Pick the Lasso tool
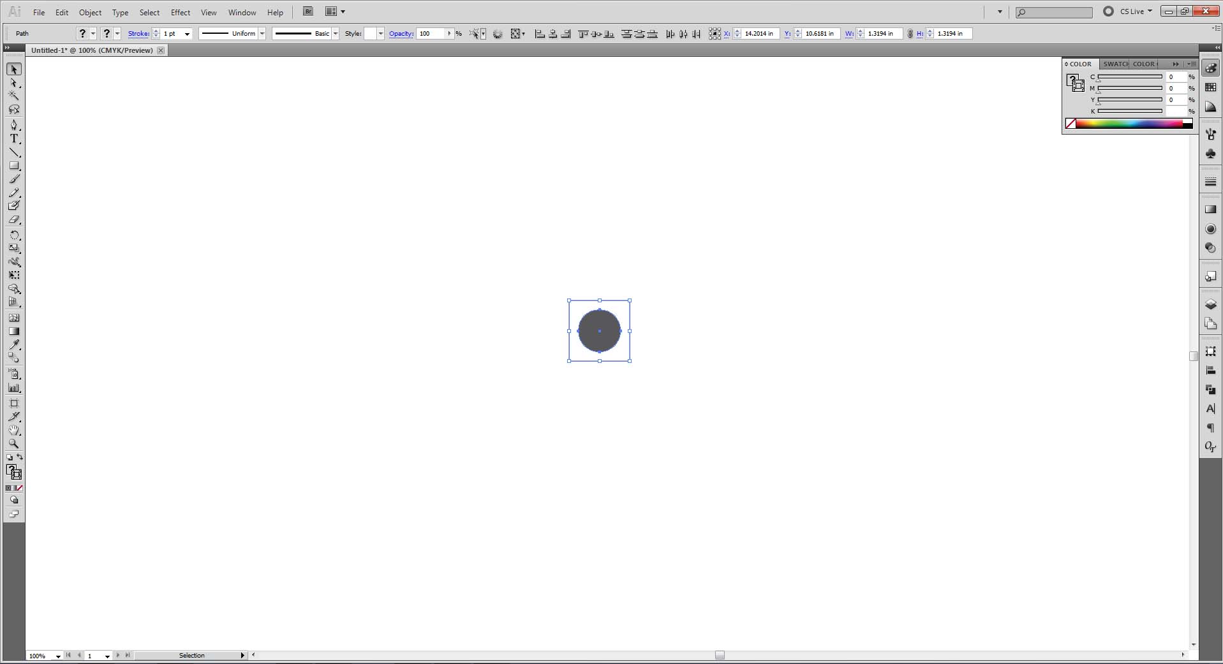This screenshot has height=664, width=1223. pyautogui.click(x=14, y=110)
